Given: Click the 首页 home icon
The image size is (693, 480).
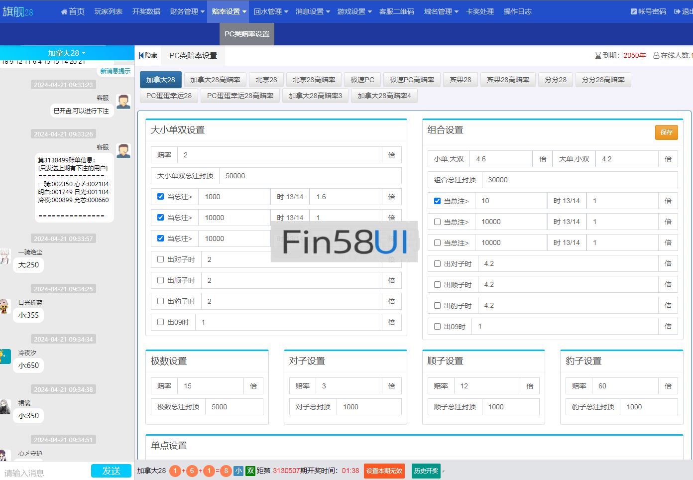Looking at the screenshot, I should (65, 11).
